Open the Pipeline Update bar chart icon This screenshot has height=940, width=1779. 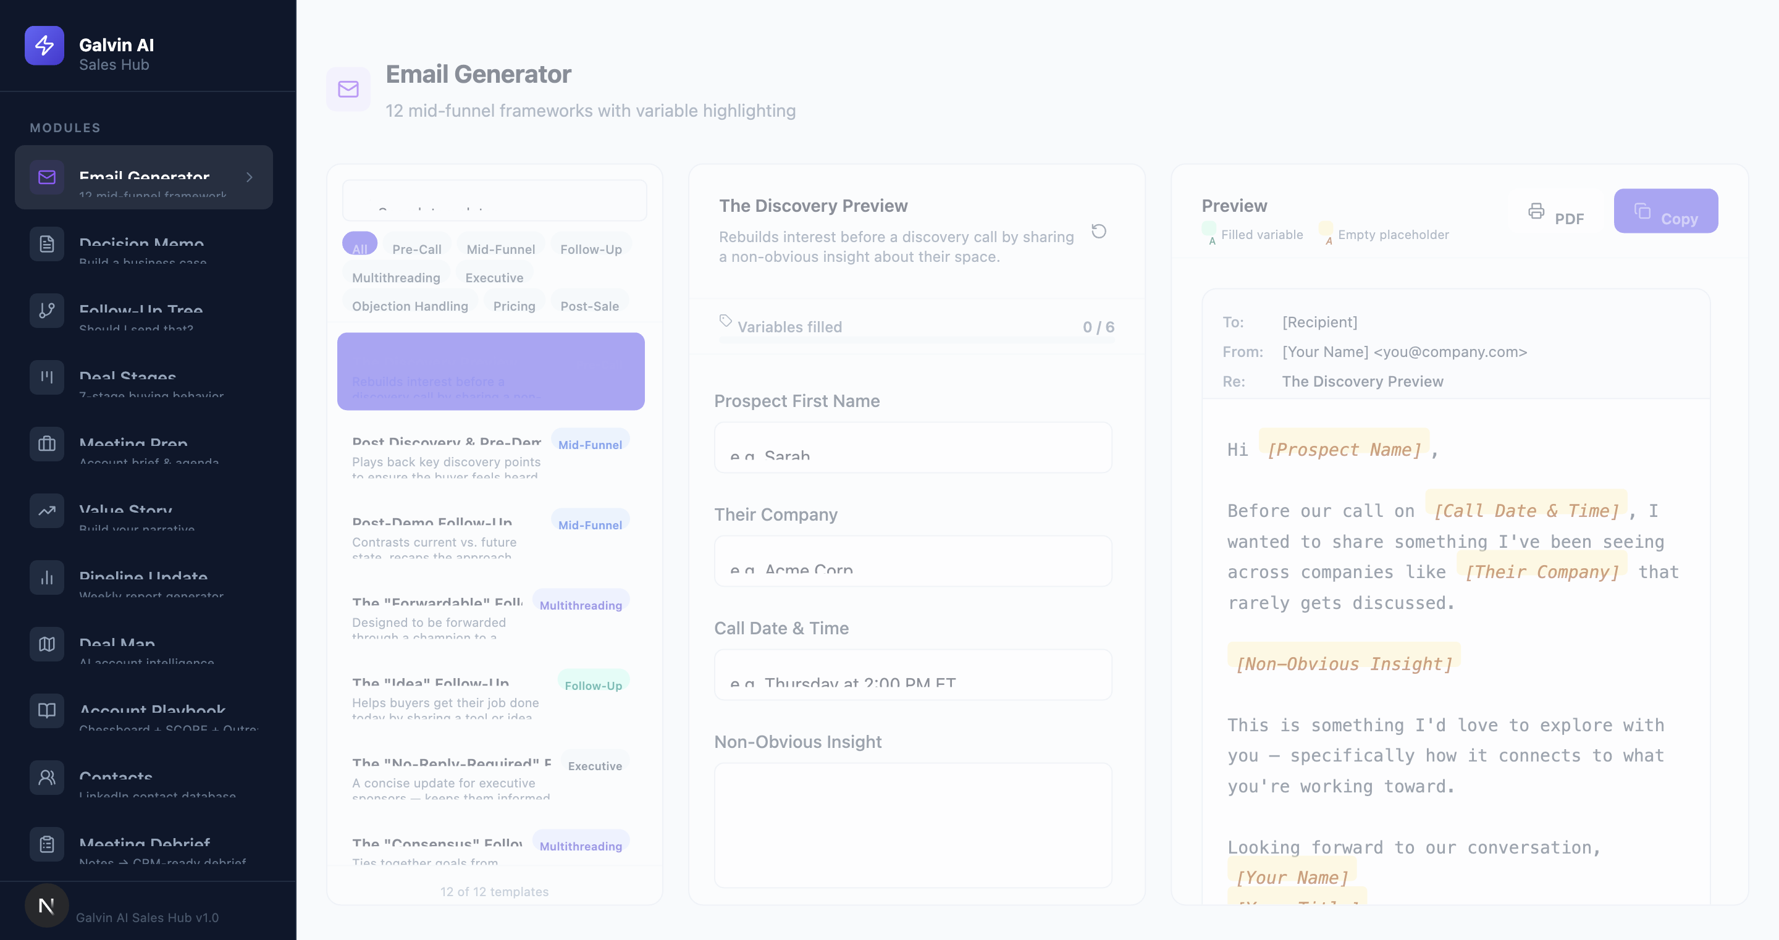click(x=46, y=577)
